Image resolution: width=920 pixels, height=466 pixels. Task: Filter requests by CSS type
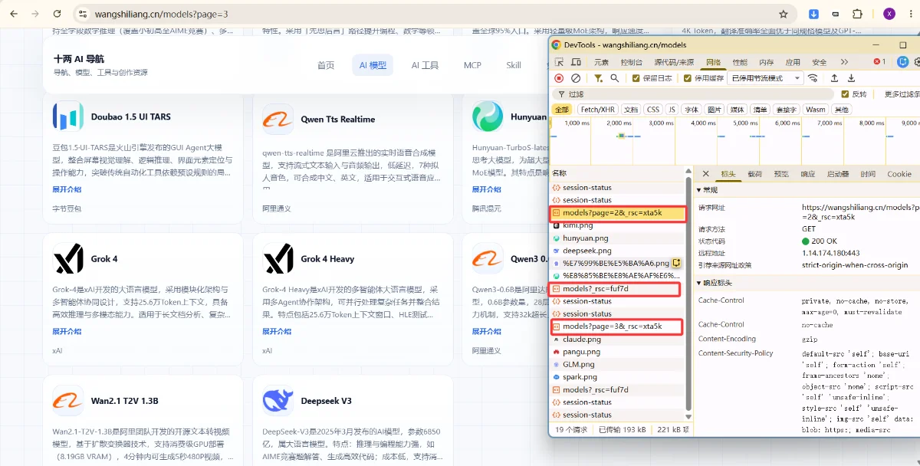[x=652, y=110]
